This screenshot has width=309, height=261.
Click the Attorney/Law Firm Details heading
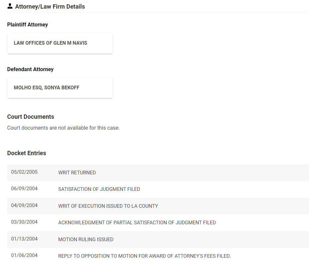(50, 7)
